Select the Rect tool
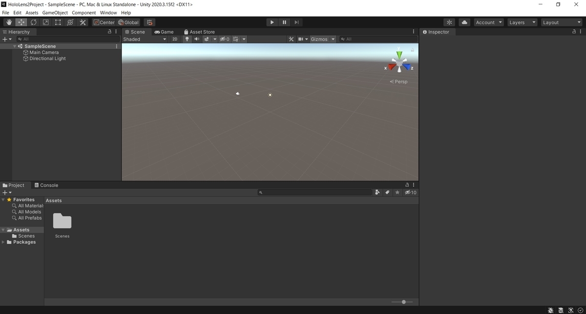 [58, 22]
